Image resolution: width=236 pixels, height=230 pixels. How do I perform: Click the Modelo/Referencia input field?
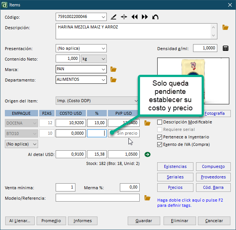click(x=97, y=198)
